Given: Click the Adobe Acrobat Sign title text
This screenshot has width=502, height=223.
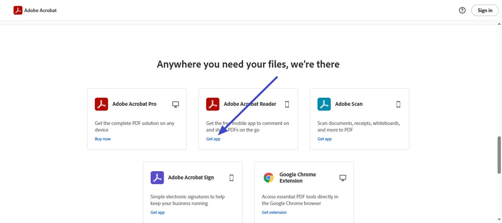Looking at the screenshot, I should [191, 178].
